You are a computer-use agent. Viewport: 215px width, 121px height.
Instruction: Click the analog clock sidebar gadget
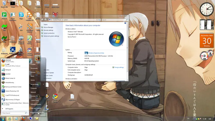click(x=207, y=9)
